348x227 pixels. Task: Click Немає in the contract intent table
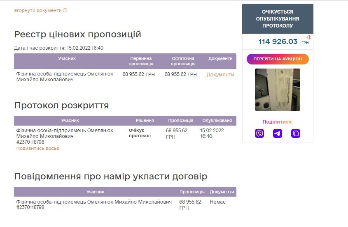point(217,202)
